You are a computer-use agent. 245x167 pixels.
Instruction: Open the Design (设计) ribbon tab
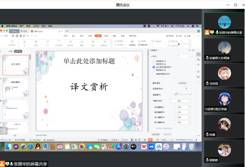(x=82, y=36)
